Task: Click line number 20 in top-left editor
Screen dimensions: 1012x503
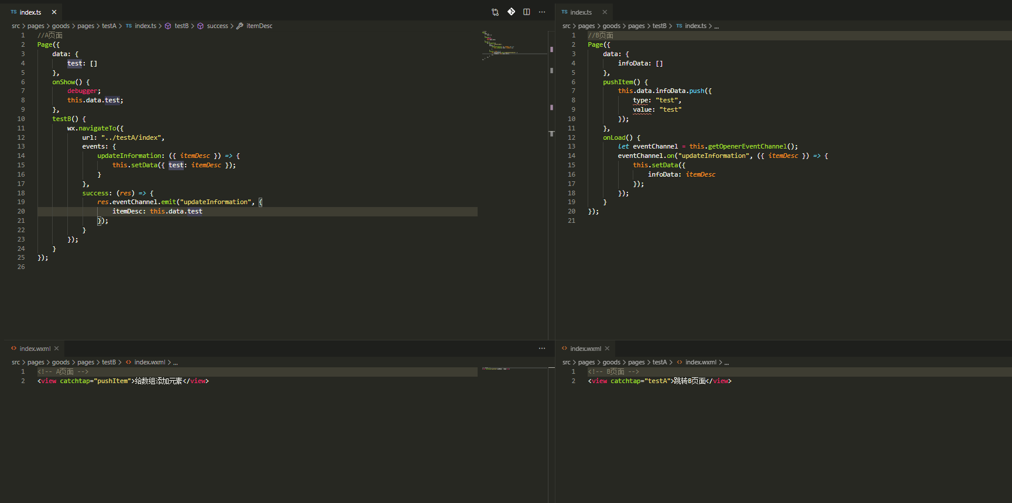Action: [21, 211]
